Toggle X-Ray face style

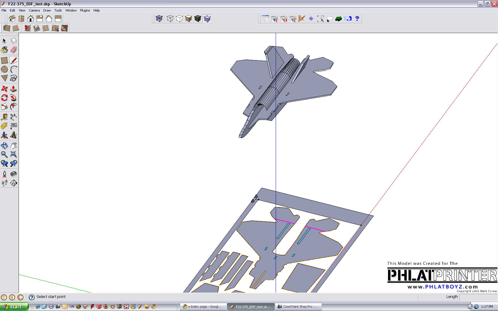[159, 19]
